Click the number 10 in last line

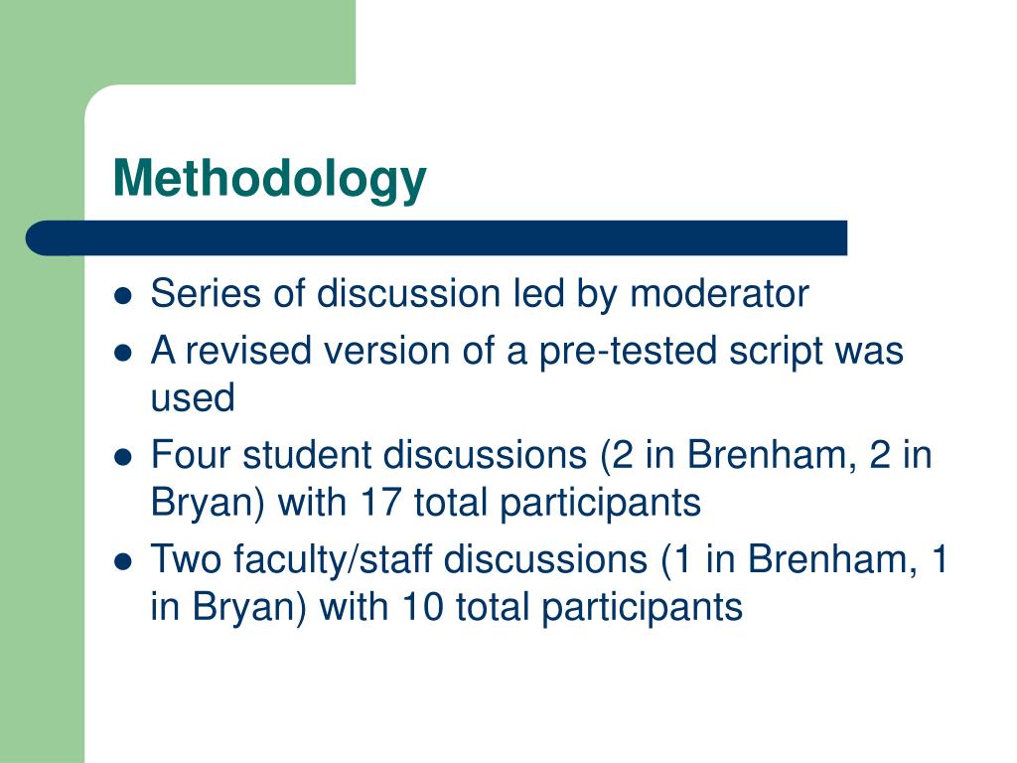click(423, 607)
